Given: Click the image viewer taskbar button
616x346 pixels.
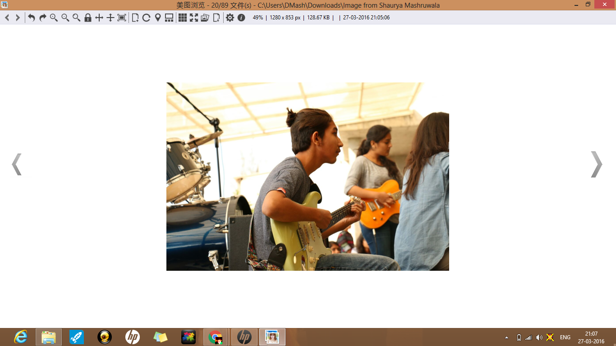Looking at the screenshot, I should click(272, 337).
